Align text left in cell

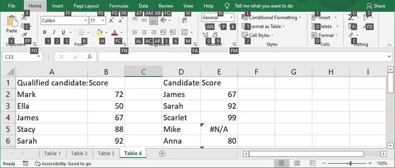click(x=135, y=32)
